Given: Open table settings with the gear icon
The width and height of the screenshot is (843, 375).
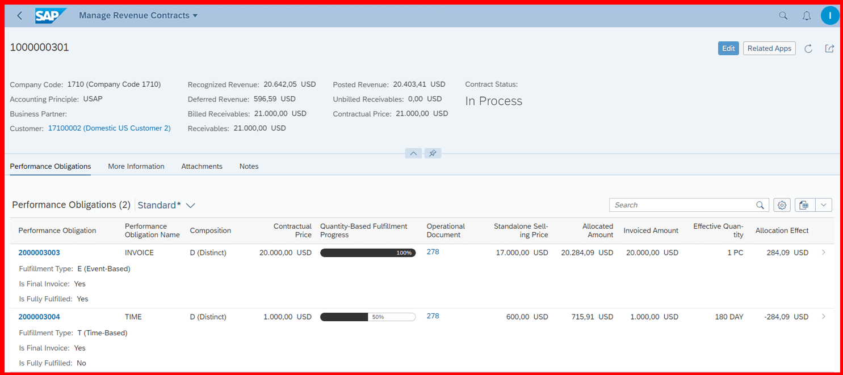Looking at the screenshot, I should tap(782, 204).
